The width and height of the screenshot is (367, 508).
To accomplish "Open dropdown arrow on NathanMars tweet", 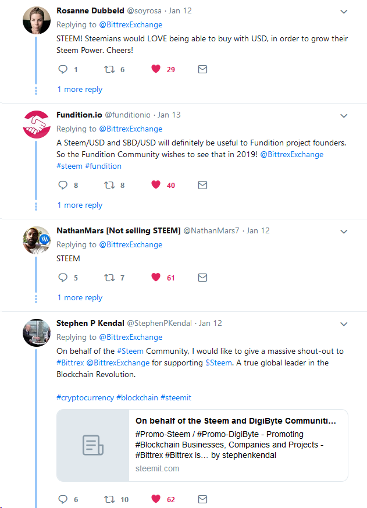I will click(344, 232).
